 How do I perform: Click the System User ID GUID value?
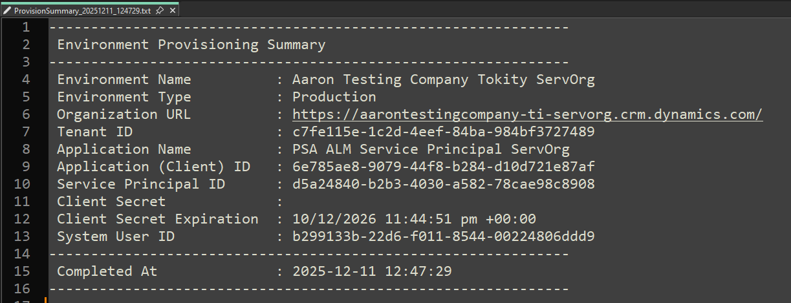pyautogui.click(x=443, y=236)
